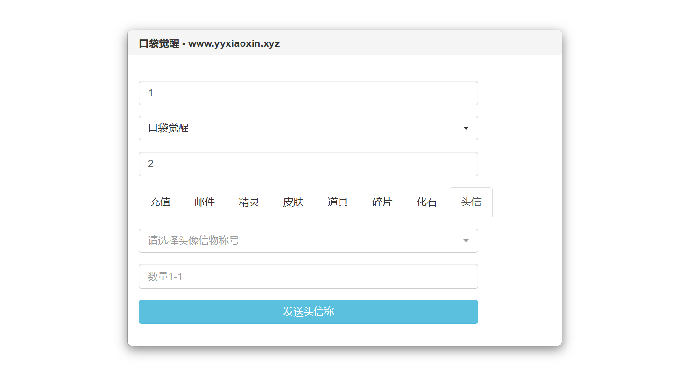The height and width of the screenshot is (390, 694).
Task: Click the arrow on the avatar title selector
Action: (466, 240)
